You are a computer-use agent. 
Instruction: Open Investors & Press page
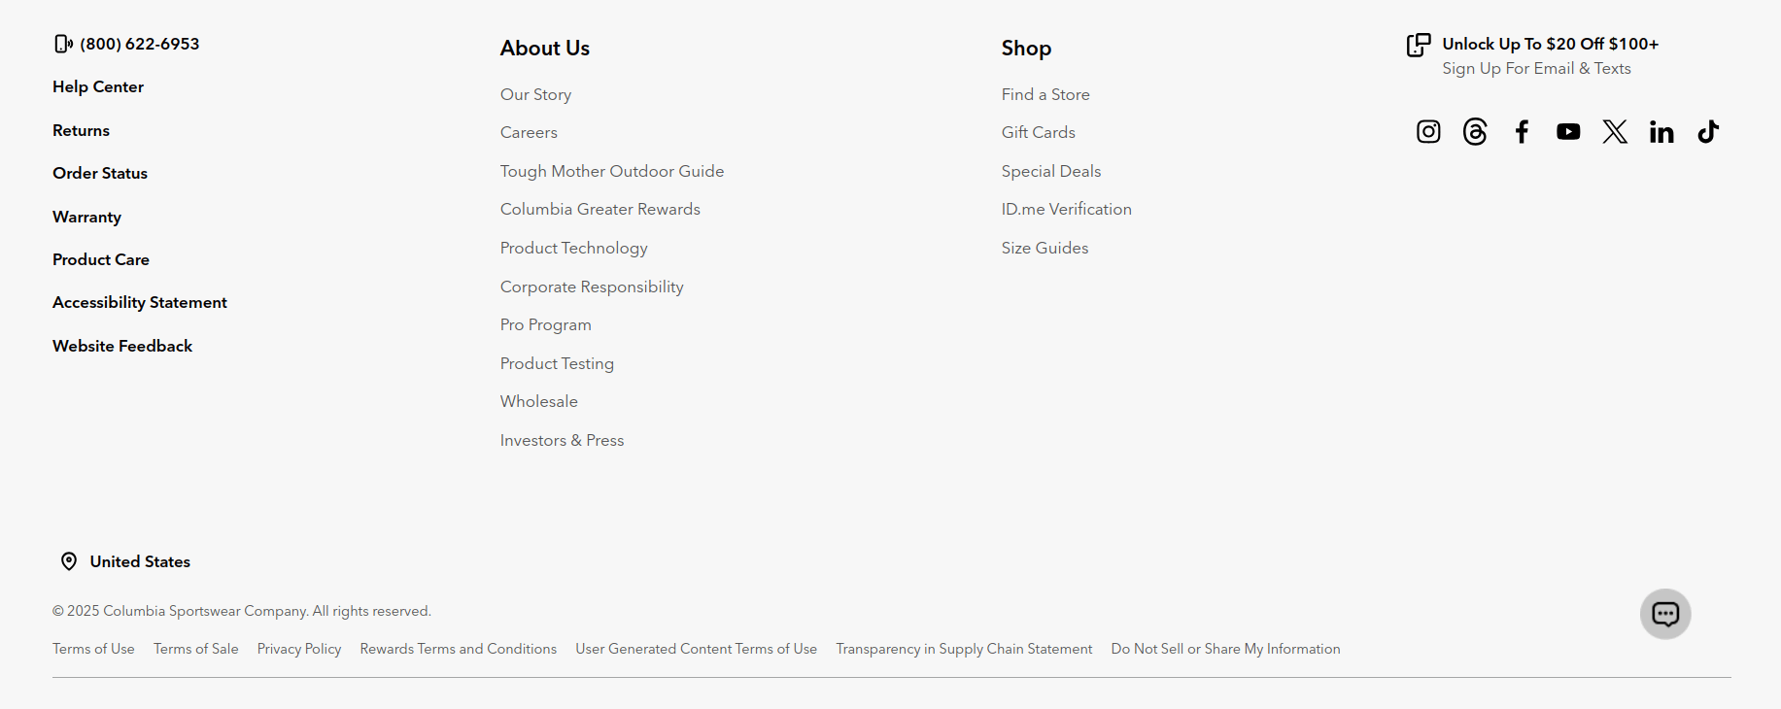coord(562,440)
